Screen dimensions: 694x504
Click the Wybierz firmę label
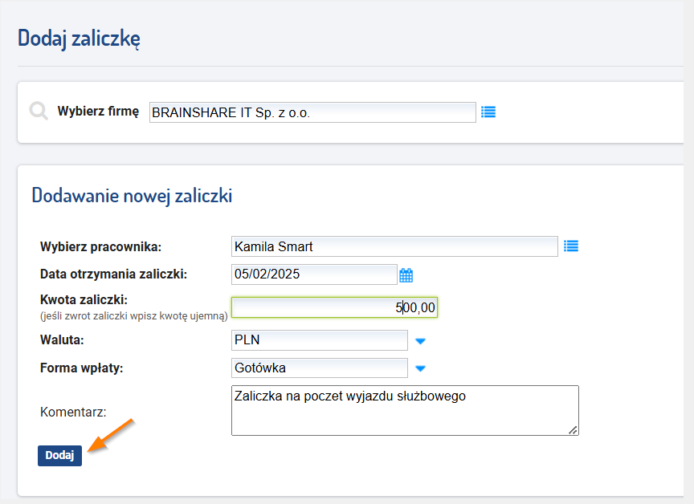(x=98, y=111)
